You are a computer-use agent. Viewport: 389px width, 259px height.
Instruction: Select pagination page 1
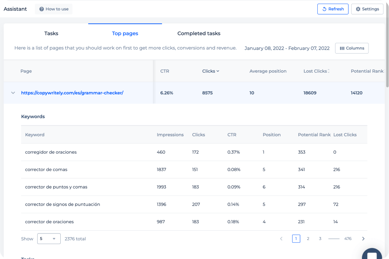click(296, 239)
